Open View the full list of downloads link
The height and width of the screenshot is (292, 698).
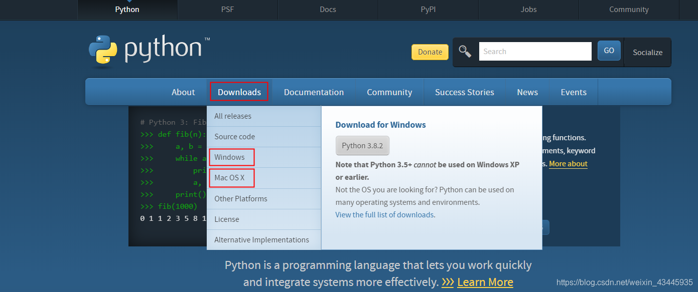384,215
